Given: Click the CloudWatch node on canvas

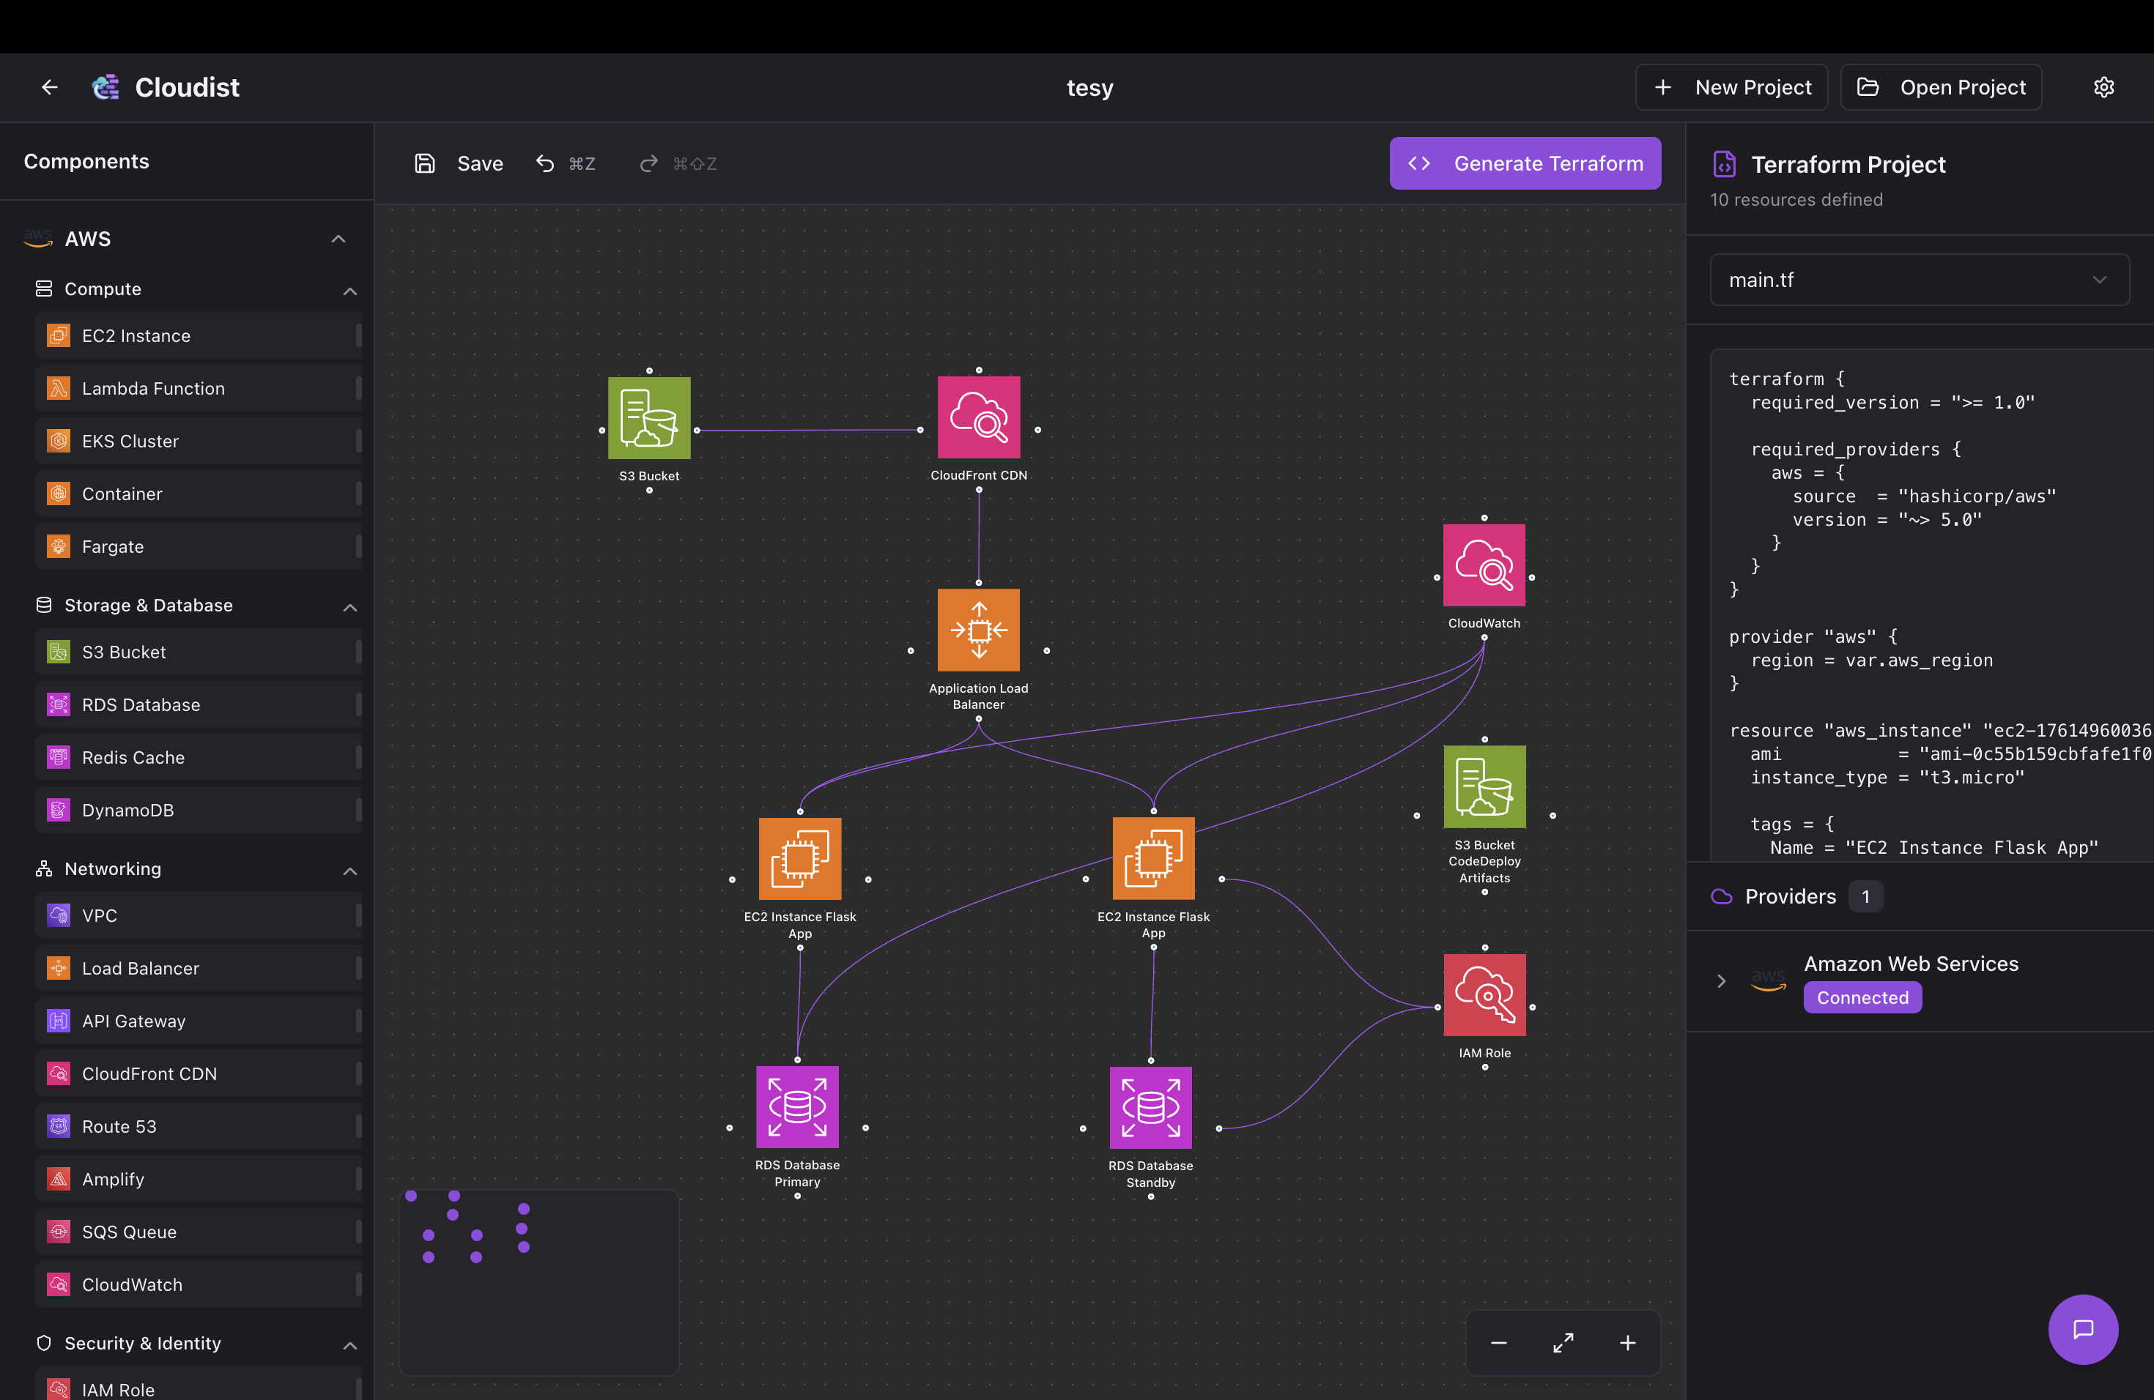Looking at the screenshot, I should point(1484,565).
